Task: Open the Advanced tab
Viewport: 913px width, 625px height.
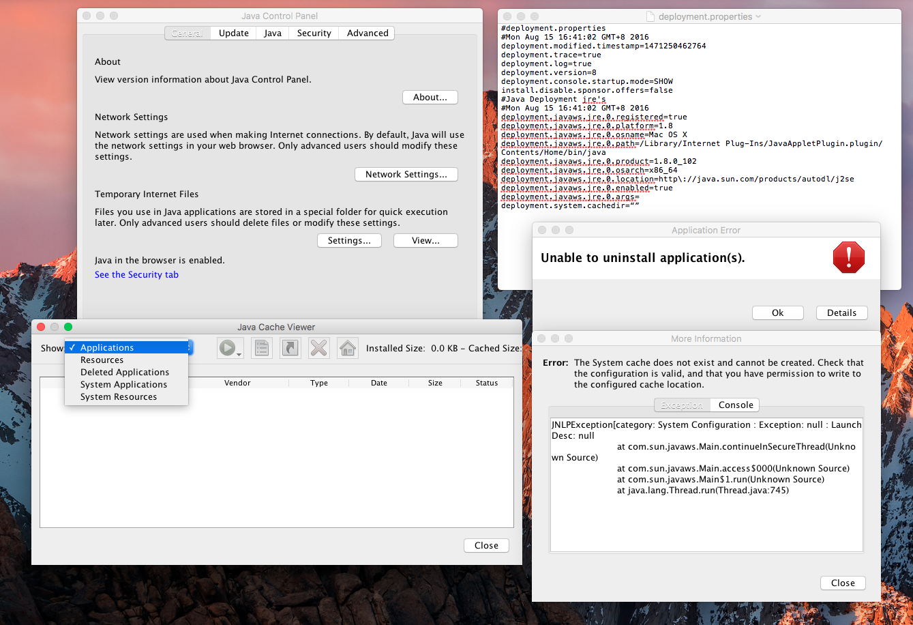Action: [368, 33]
